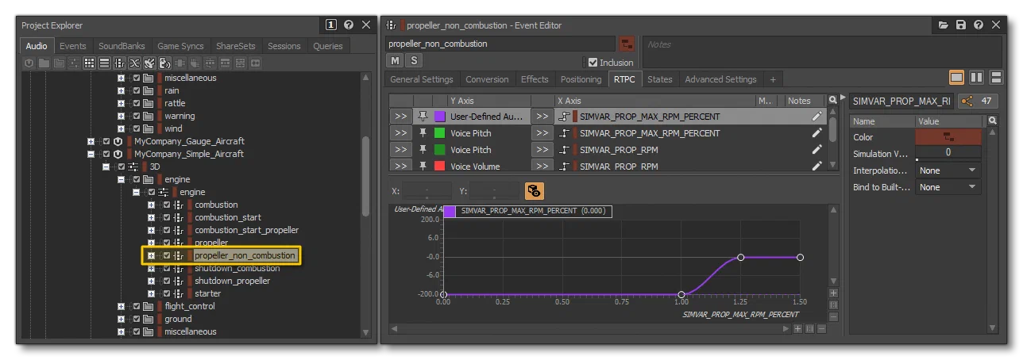The height and width of the screenshot is (360, 1023).
Task: Click the edit pencil for User-Defined Aux RTPC row
Action: (816, 117)
